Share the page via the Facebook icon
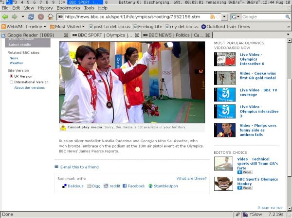Image resolution: width=292 pixels, height=218 pixels. click(x=125, y=186)
